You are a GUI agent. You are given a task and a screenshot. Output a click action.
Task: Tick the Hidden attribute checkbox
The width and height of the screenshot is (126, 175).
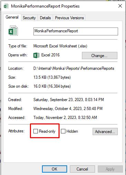pyautogui.click(x=63, y=131)
